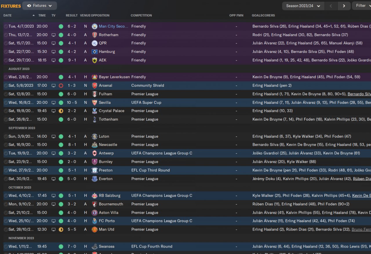Screen dimensions: 371x254
Task: Click the Tottenham club badge icon
Action: pyautogui.click(x=94, y=119)
